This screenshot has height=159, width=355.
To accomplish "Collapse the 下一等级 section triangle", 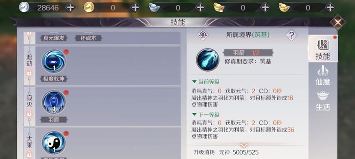I will coord(194,114).
